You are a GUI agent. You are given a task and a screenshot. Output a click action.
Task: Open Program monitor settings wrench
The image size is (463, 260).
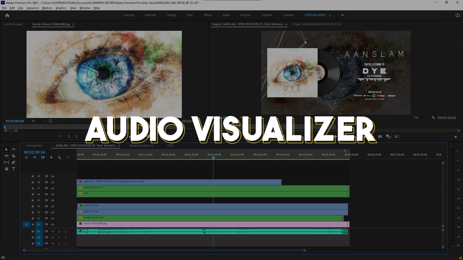433,117
